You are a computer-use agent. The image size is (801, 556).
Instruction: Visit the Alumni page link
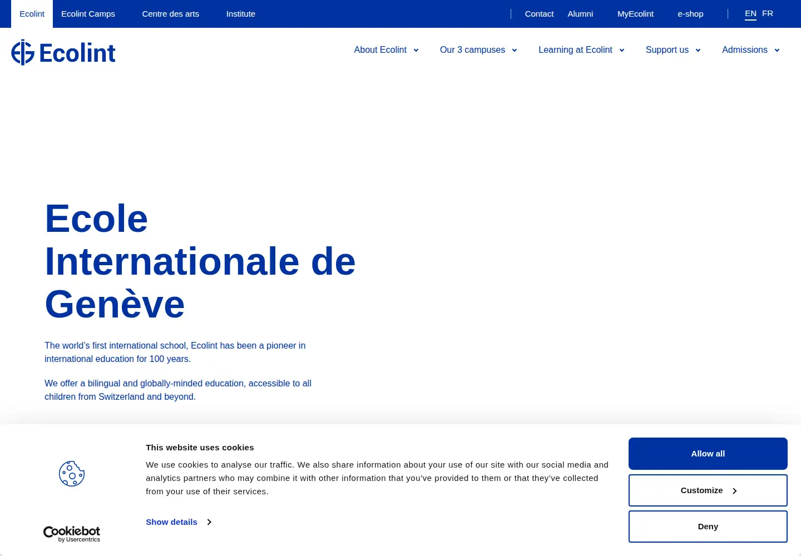pos(580,14)
